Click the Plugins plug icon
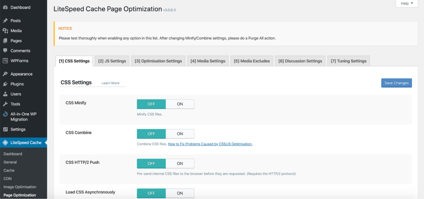 click(x=5, y=84)
